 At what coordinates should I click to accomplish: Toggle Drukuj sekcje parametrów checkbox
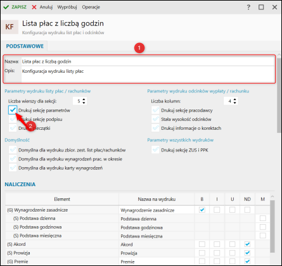pos(13,110)
